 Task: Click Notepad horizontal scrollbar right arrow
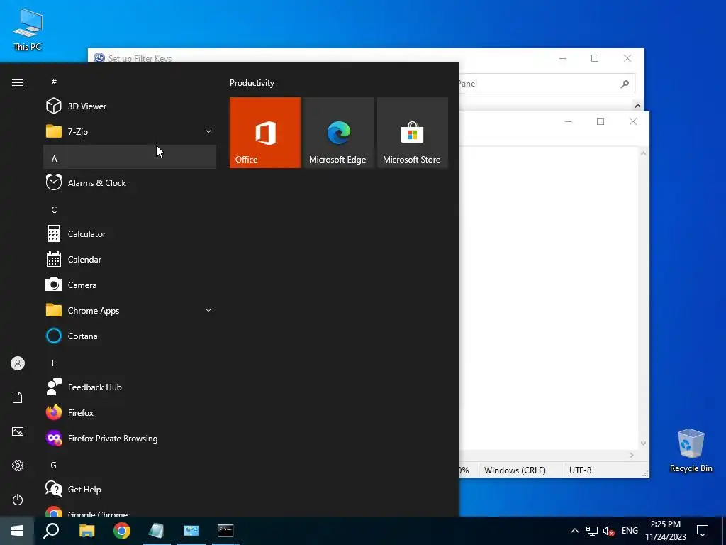pos(632,456)
